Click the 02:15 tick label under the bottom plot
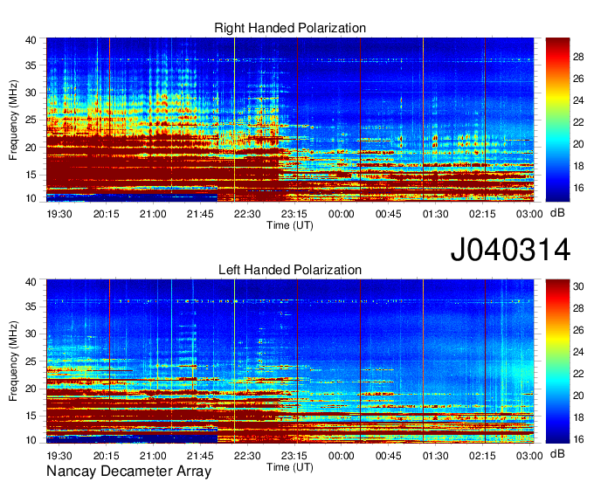The image size is (594, 482). (482, 456)
